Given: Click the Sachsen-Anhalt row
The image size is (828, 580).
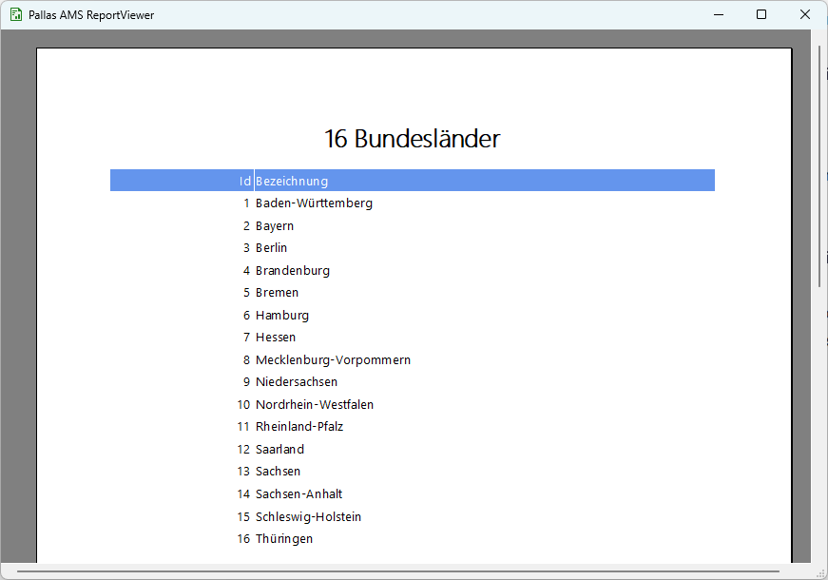Looking at the screenshot, I should (298, 494).
